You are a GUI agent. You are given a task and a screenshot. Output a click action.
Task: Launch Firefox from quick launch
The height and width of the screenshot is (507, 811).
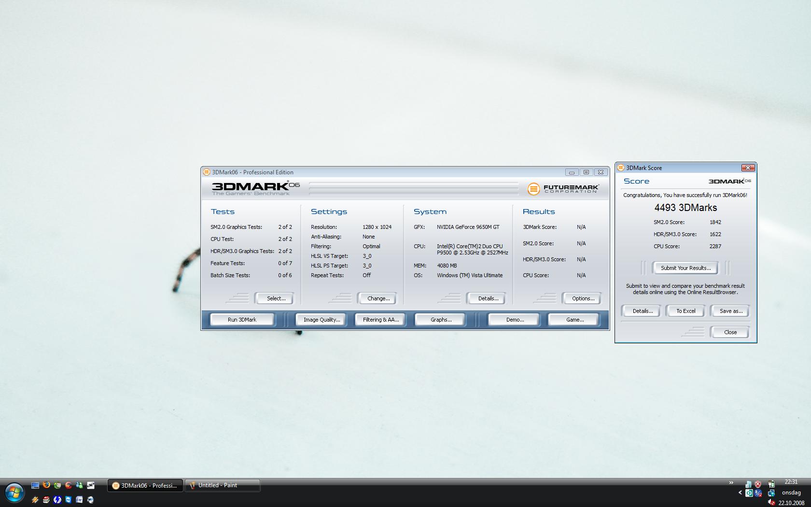[x=46, y=485]
